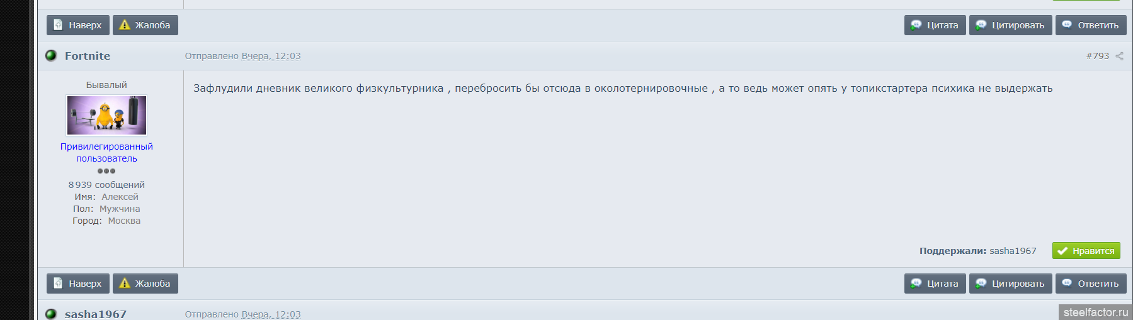Image resolution: width=1133 pixels, height=320 pixels.
Task: Open the Привилегированный пользователь group link
Action: pyautogui.click(x=106, y=152)
